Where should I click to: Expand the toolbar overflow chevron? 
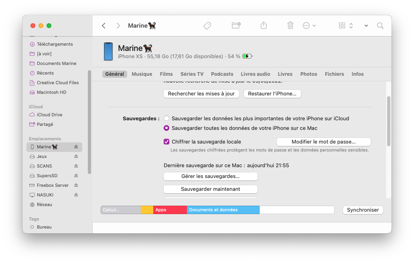(365, 25)
